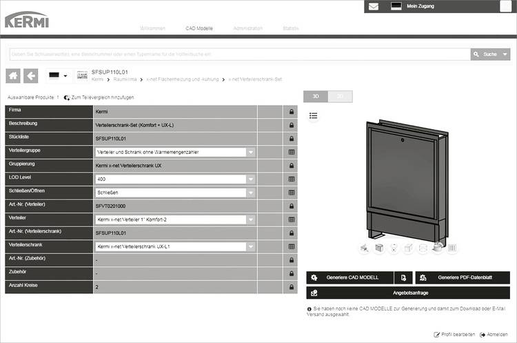Expand the Verteilerschrank dropdown
This screenshot has width=517, height=343.
pos(251,246)
